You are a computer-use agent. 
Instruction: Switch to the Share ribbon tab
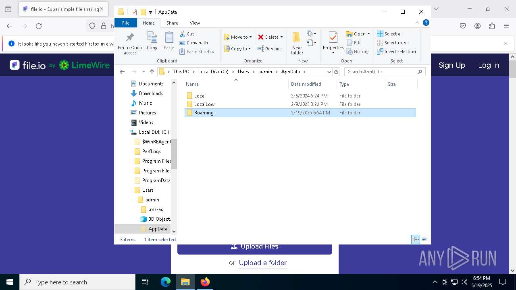pyautogui.click(x=172, y=23)
